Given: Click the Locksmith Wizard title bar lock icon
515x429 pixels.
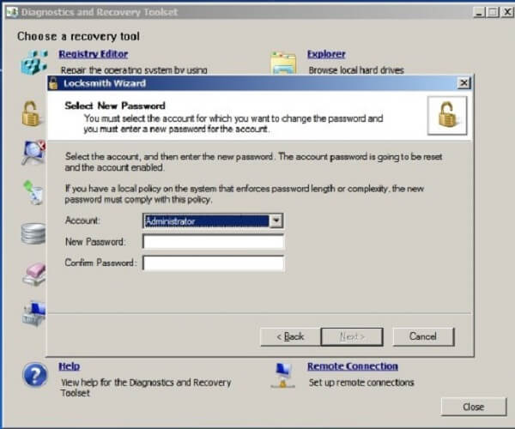Looking at the screenshot, I should 53,83.
